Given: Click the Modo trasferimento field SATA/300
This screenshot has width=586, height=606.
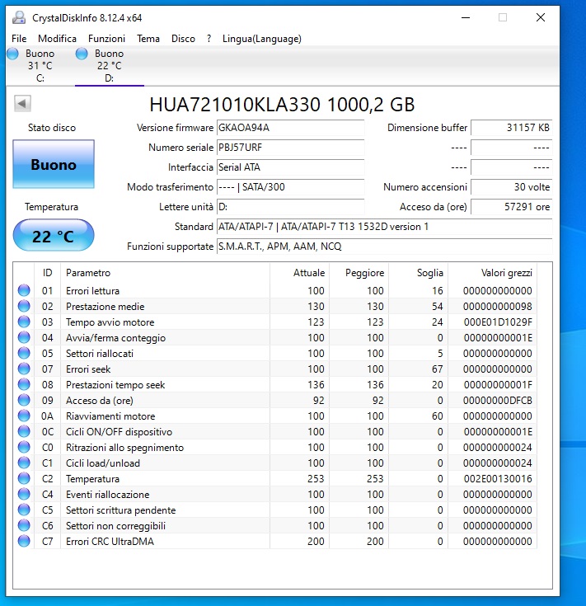Looking at the screenshot, I should (x=290, y=187).
